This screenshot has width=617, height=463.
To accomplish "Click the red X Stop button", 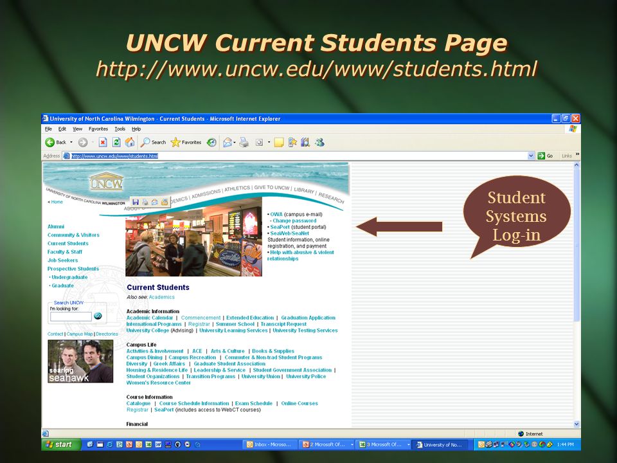I will pos(103,142).
